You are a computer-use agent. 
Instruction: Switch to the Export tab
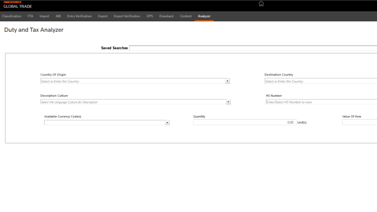point(103,17)
